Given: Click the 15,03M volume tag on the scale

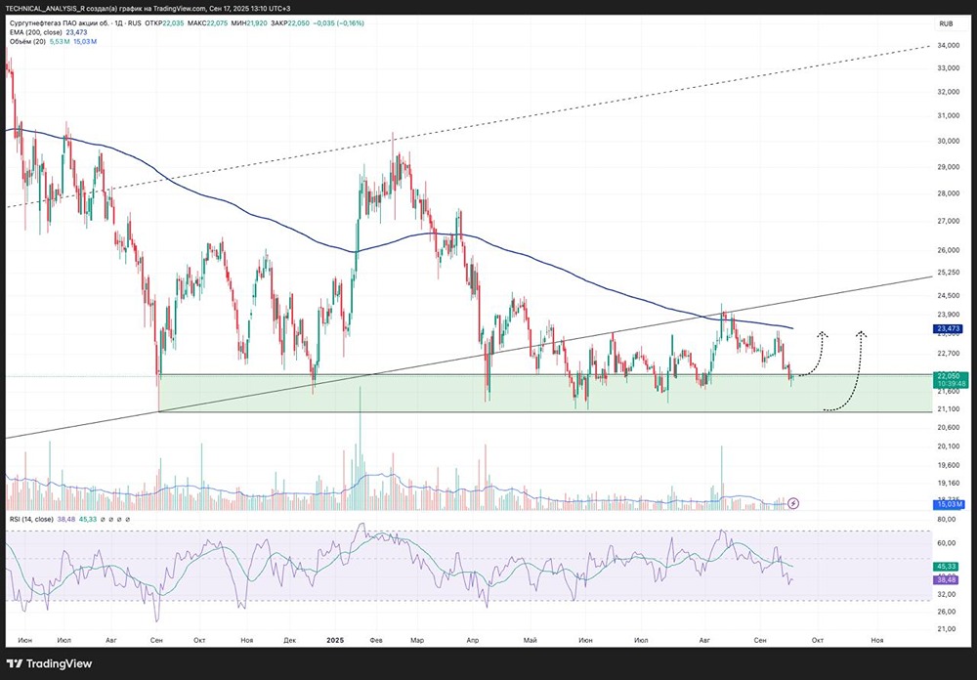Looking at the screenshot, I should [x=949, y=504].
